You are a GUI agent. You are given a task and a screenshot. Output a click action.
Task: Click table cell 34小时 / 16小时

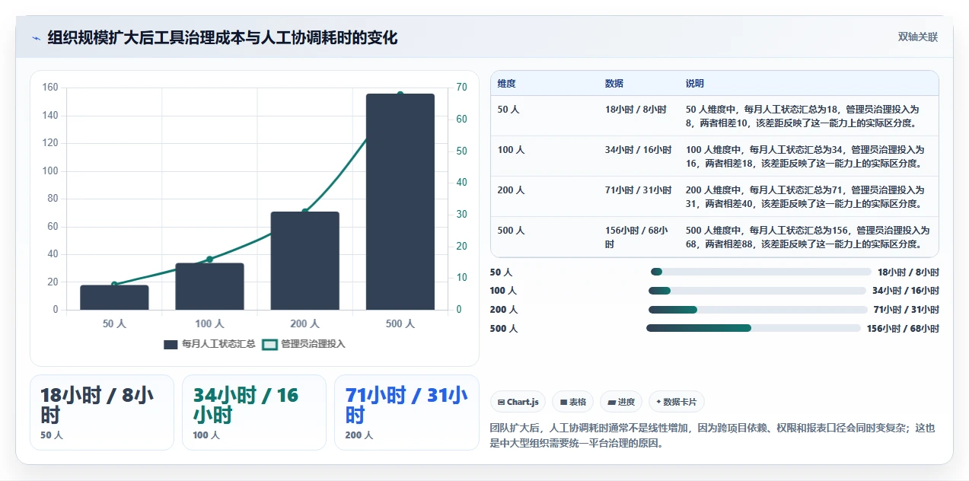(x=638, y=150)
